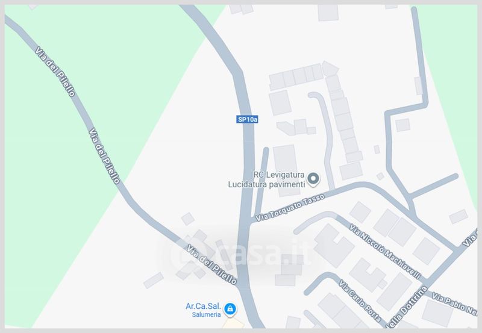This screenshot has height=333, width=482.
Task: Click the L-shaped building near Via Machiavelli
Action: 334,245
